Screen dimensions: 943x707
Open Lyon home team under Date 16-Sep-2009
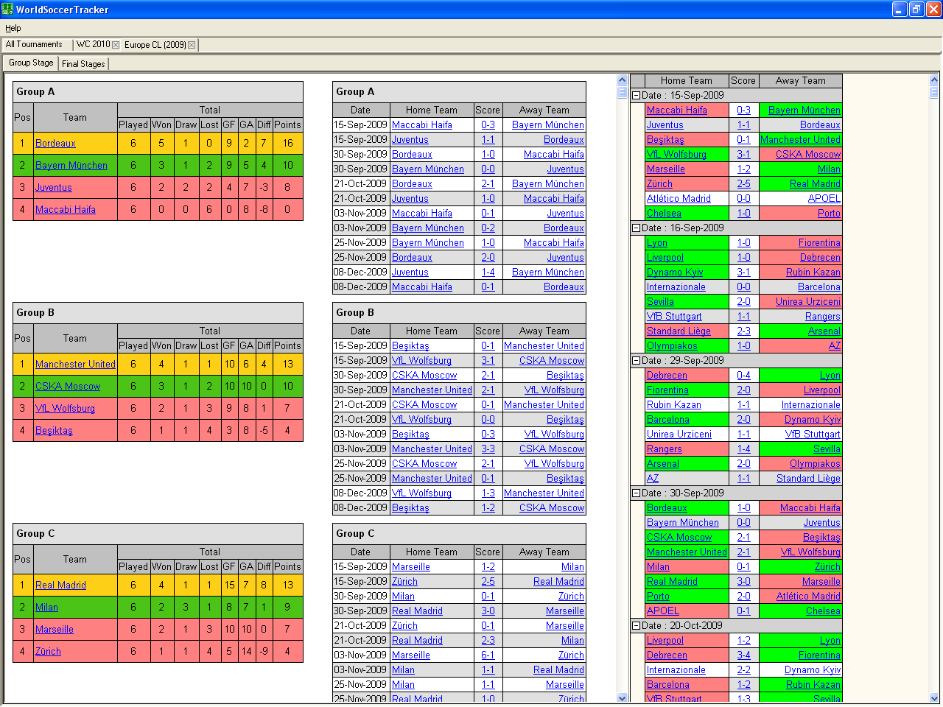(657, 243)
